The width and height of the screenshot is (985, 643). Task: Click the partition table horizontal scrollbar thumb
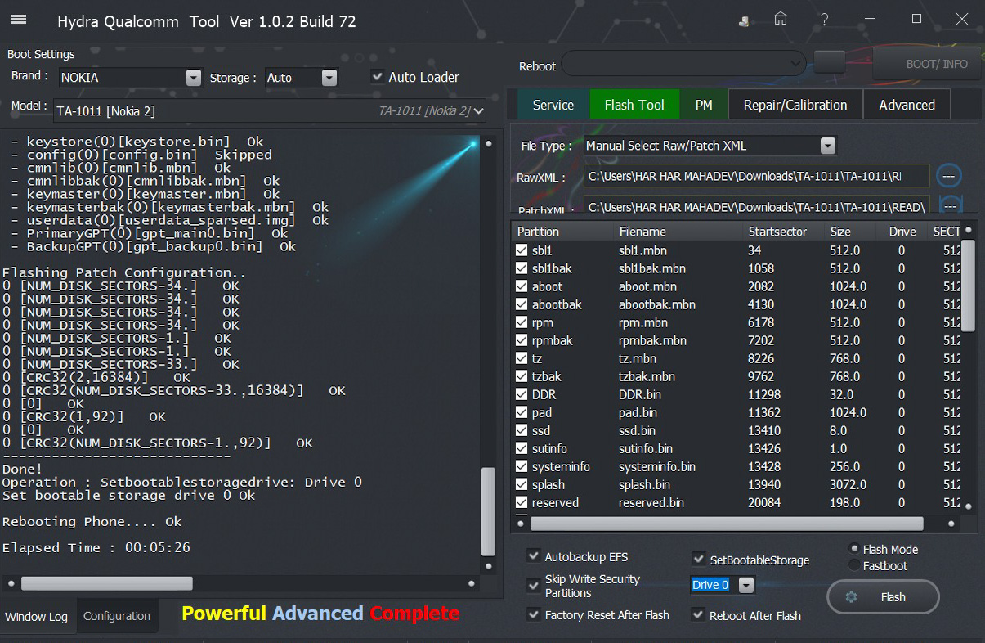727,524
